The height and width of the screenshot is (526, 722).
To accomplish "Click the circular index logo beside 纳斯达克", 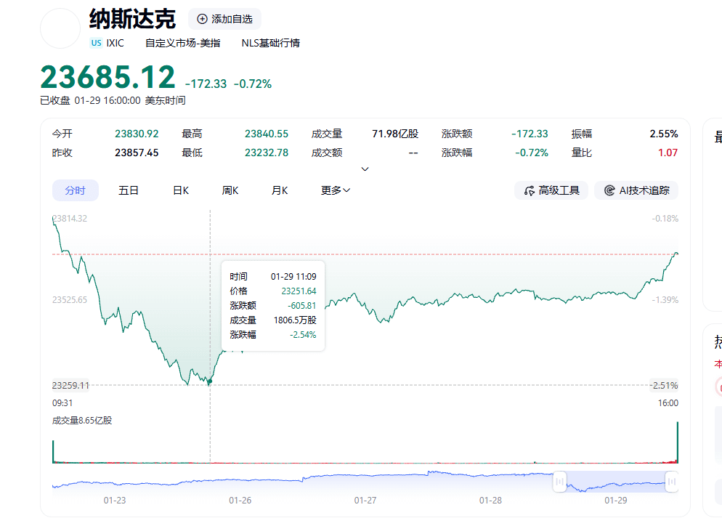I will click(x=60, y=28).
